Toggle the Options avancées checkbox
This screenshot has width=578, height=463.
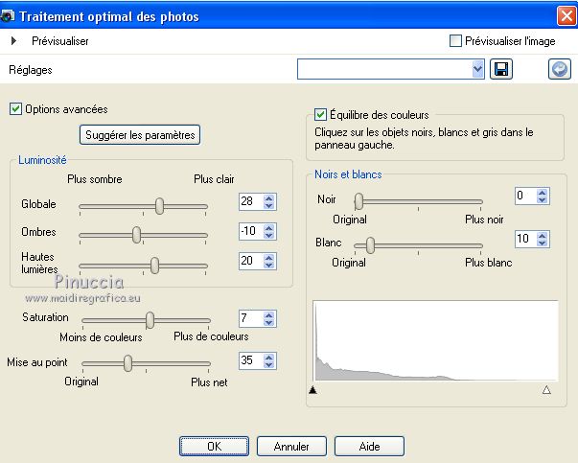point(15,109)
